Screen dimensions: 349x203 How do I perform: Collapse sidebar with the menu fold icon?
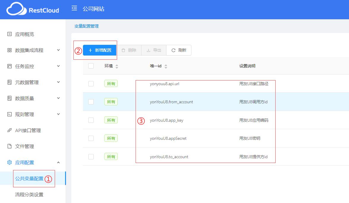point(74,8)
